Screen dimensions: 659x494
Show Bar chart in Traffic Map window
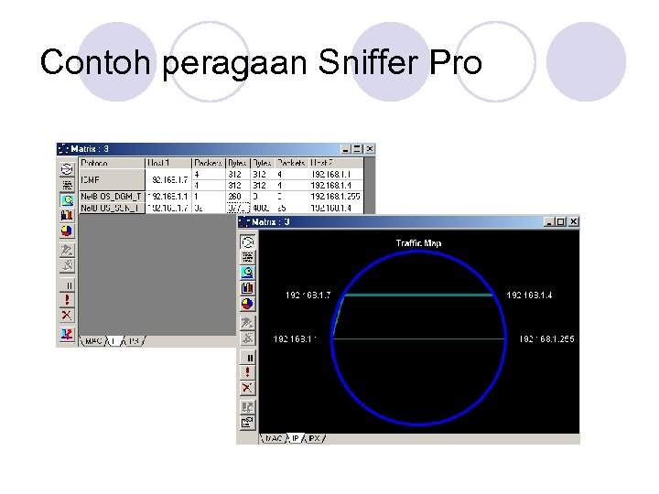(247, 288)
